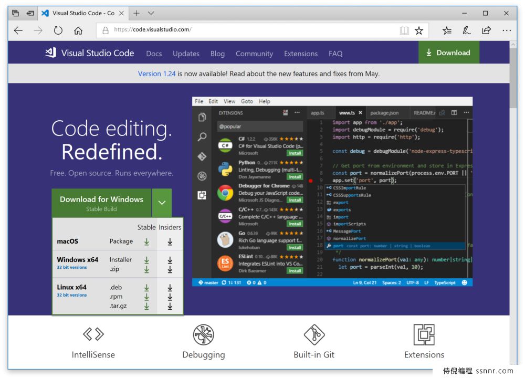Screen dimensions: 525x379
Task: Open the add notes pen icon
Action: 466,30
